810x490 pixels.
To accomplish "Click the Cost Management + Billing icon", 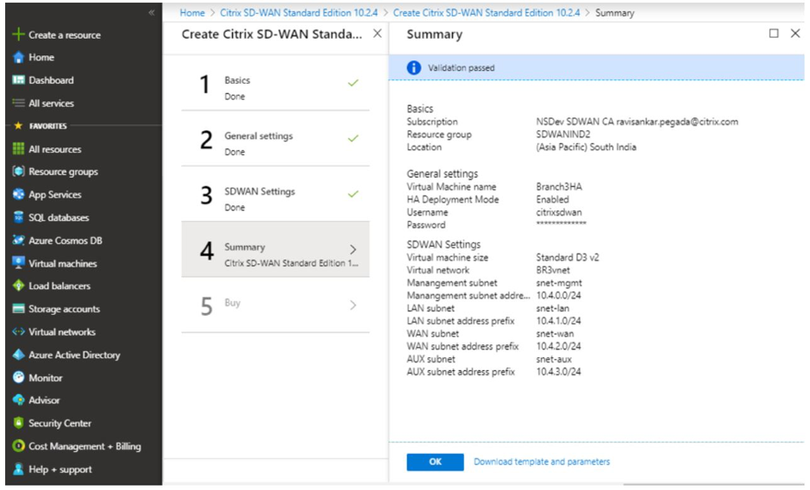I will point(19,445).
